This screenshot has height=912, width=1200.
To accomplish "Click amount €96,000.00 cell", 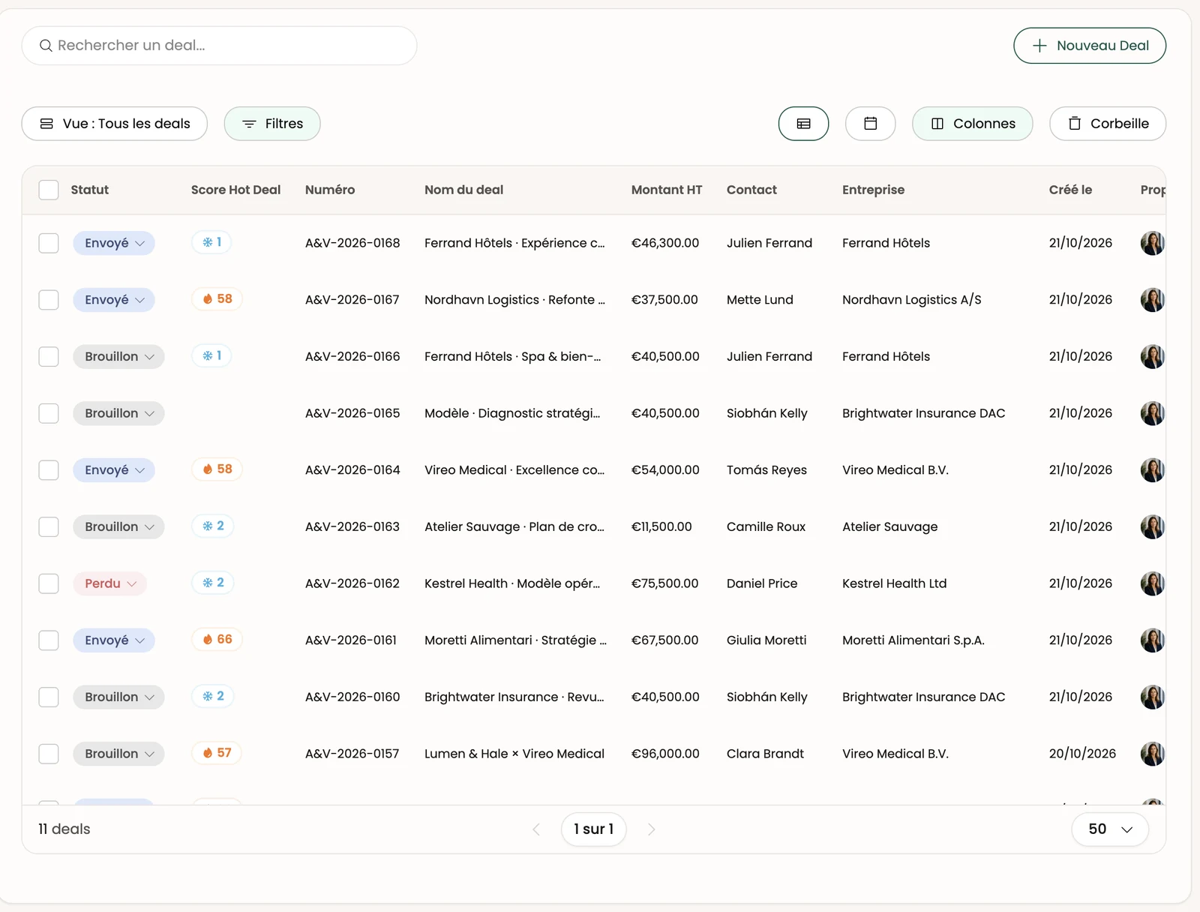I will point(665,754).
